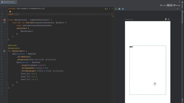Image resolution: width=184 pixels, height=103 pixels.
Task: Click the @Preview annotation
Action: point(12,45)
